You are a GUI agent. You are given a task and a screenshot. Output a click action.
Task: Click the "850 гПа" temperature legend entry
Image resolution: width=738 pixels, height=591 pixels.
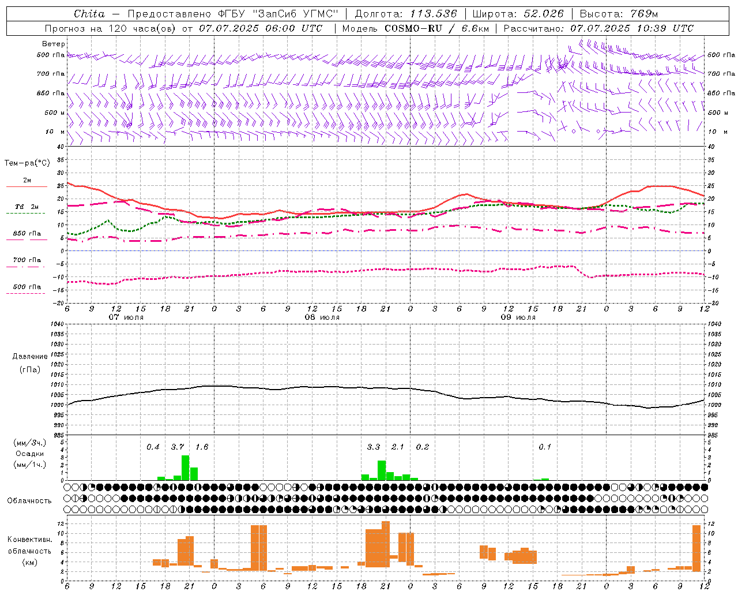27,234
